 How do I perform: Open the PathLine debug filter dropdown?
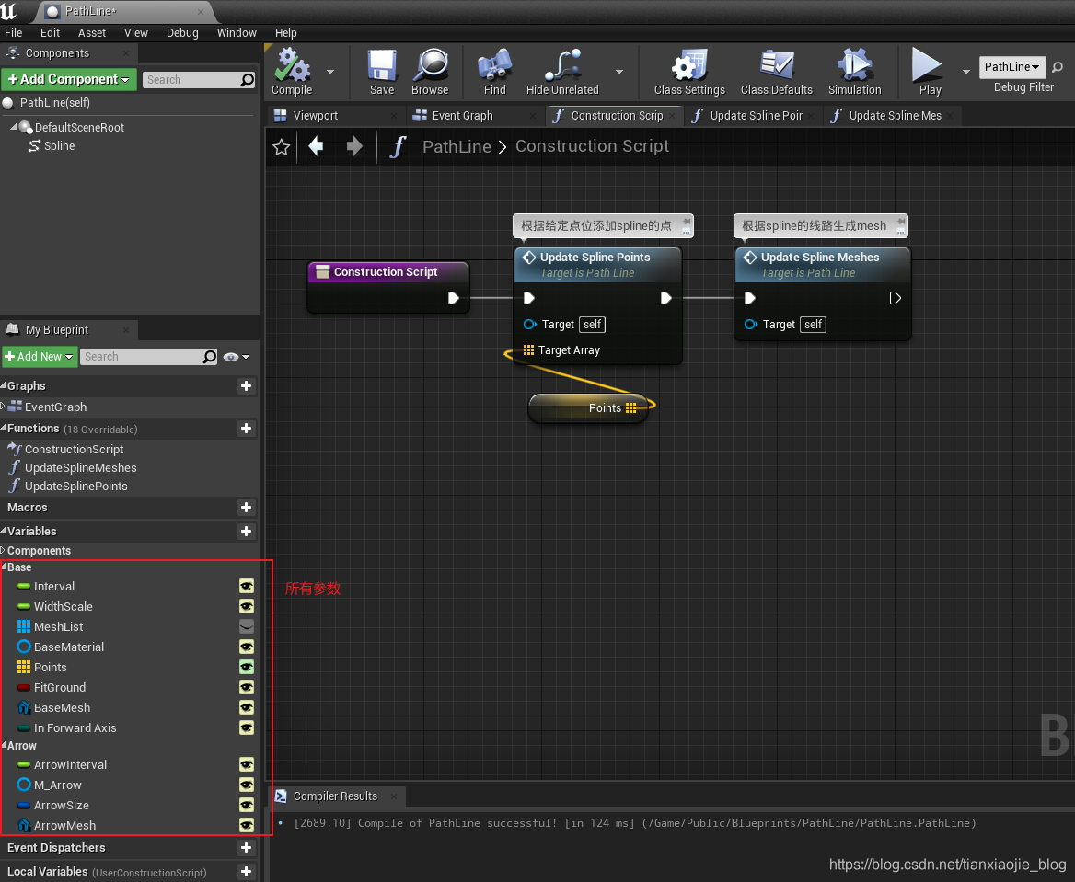pos(1011,67)
